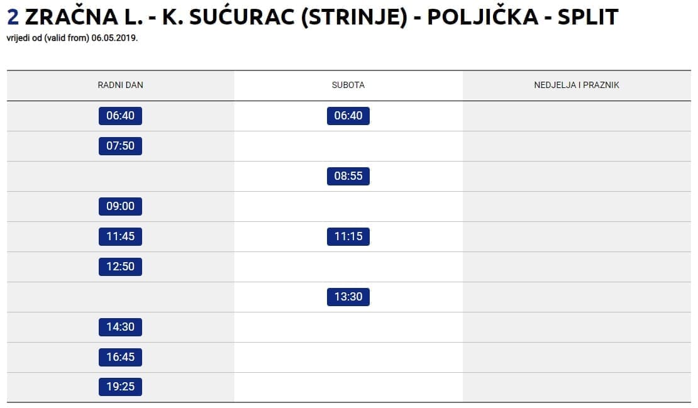
Task: Select the 19:25 last weekday departure
Action: click(120, 387)
